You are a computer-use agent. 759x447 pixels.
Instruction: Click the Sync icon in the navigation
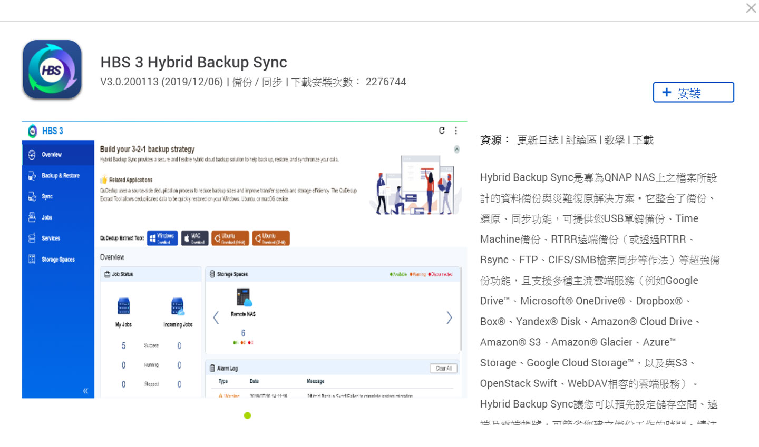33,196
